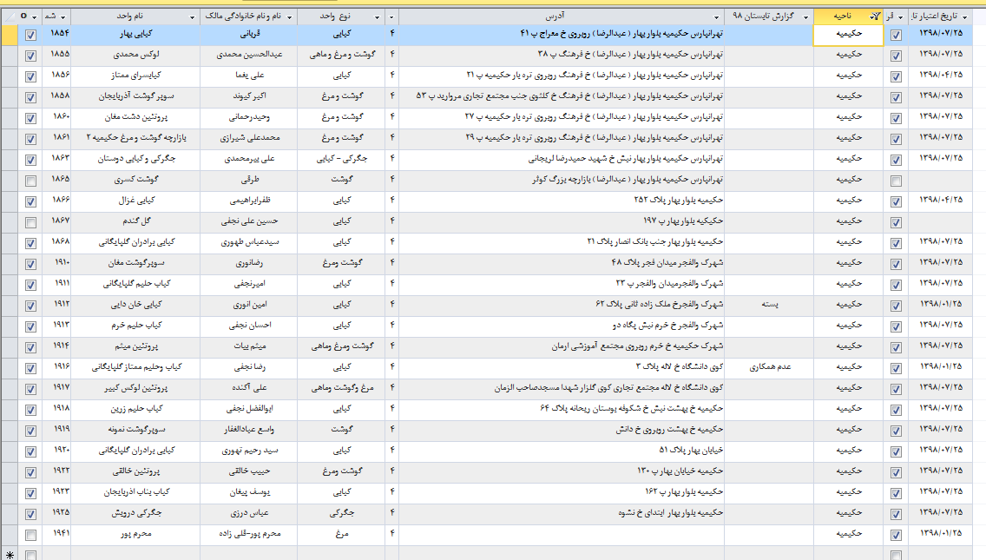Open the filter icon on the ناحیه column
Image resolution: width=986 pixels, height=560 pixels.
(x=875, y=17)
